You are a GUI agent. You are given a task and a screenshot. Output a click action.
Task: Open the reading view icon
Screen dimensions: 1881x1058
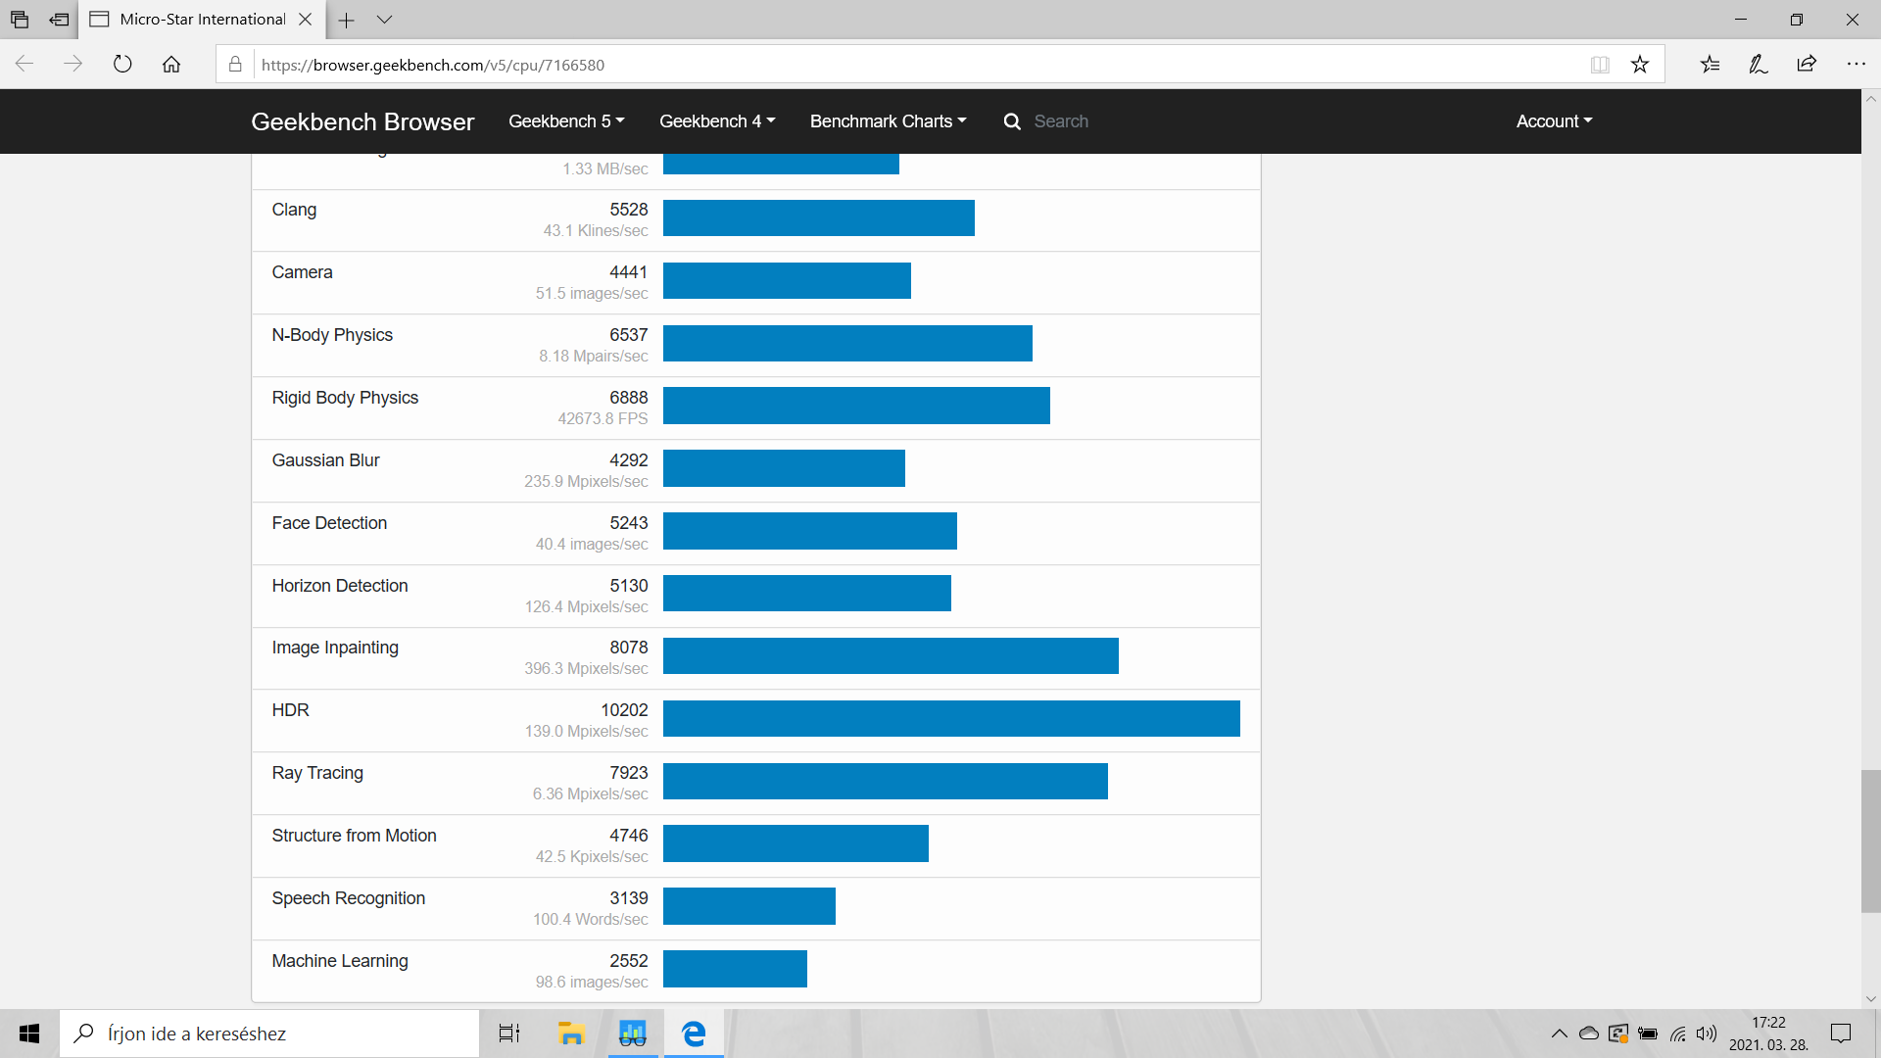1600,65
